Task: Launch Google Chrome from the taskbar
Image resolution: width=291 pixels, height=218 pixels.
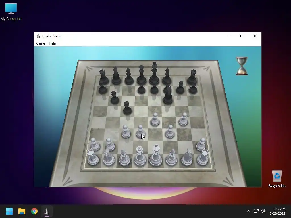Action: [x=34, y=211]
